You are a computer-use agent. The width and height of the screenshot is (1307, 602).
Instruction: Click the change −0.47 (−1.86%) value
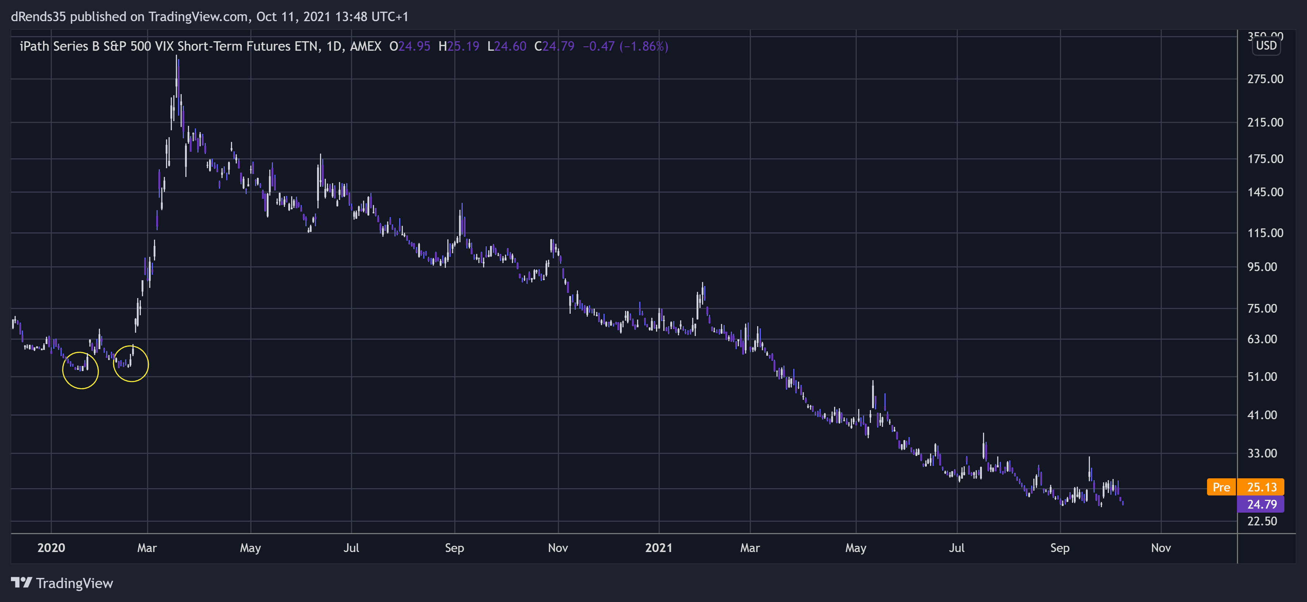[625, 46]
